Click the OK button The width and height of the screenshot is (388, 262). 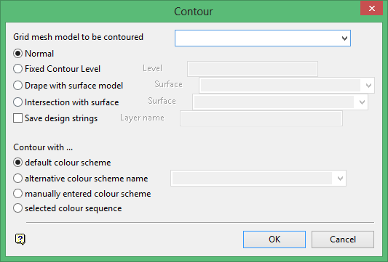click(x=274, y=240)
